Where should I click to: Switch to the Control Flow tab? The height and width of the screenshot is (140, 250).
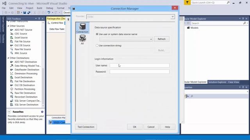click(x=55, y=23)
